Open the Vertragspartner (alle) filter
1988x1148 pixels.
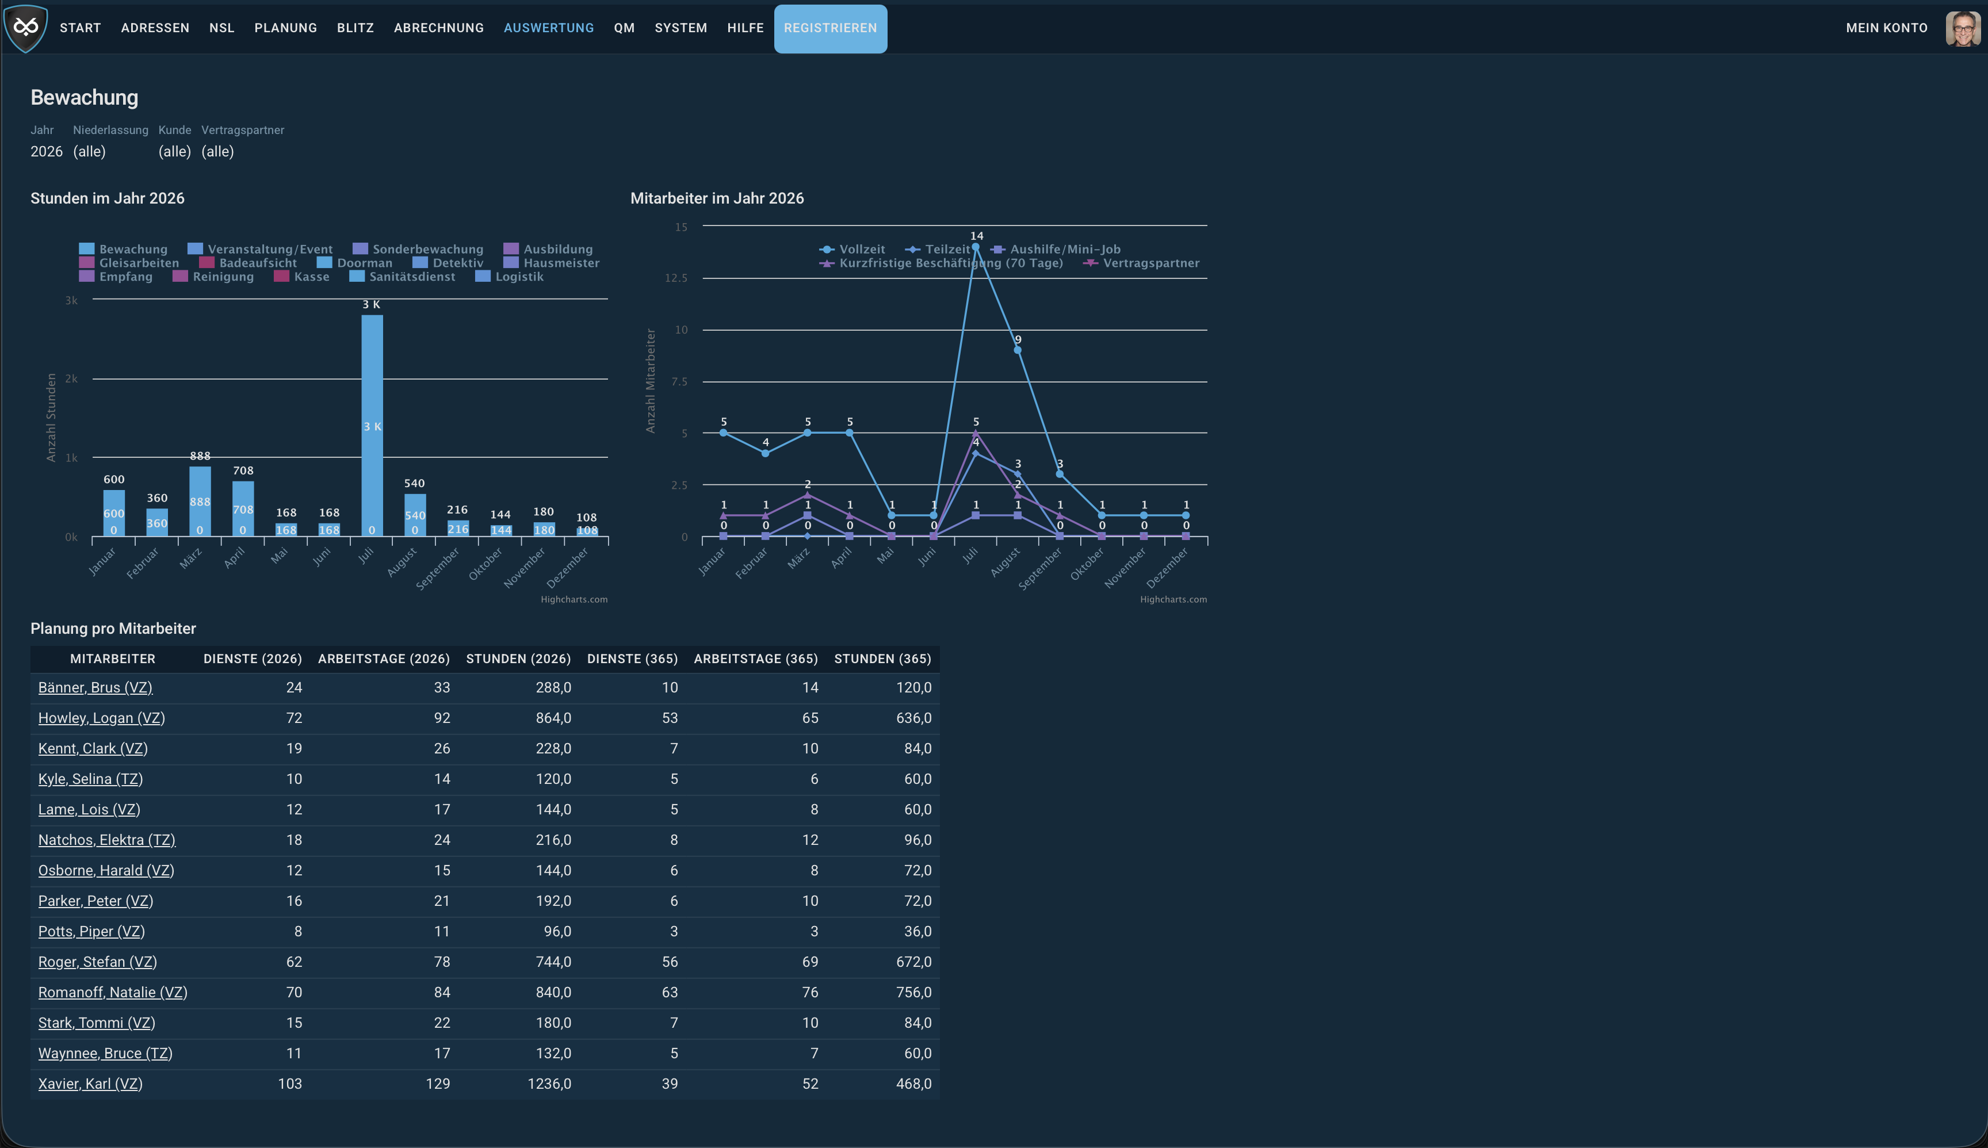(x=217, y=151)
